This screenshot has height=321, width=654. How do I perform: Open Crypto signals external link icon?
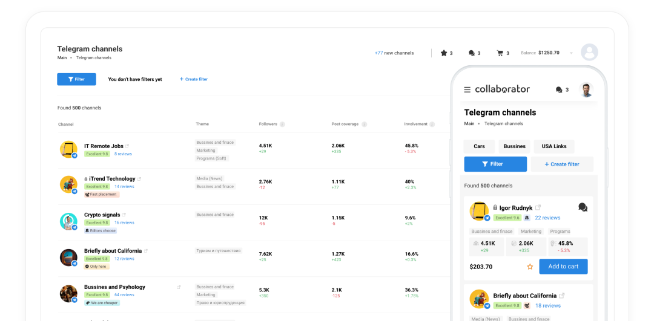pyautogui.click(x=124, y=215)
